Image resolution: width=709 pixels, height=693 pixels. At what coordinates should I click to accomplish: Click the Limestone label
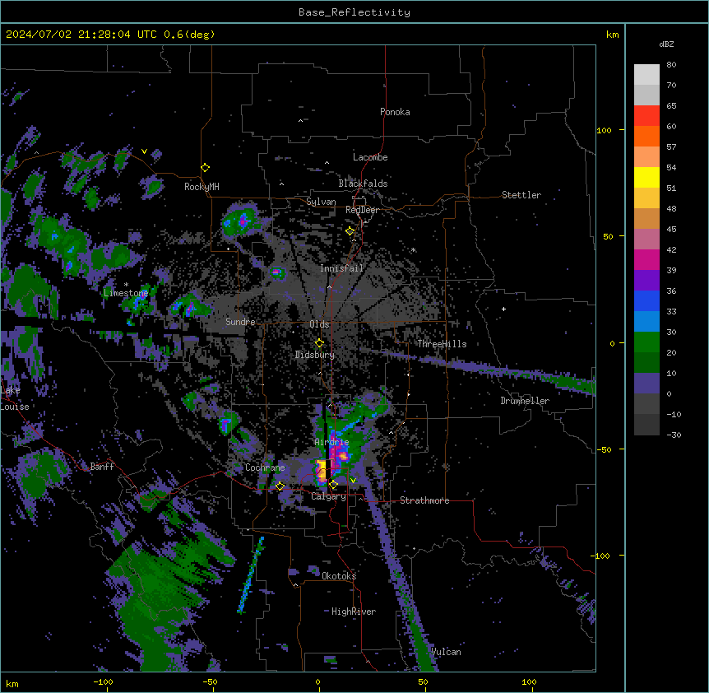click(x=126, y=293)
